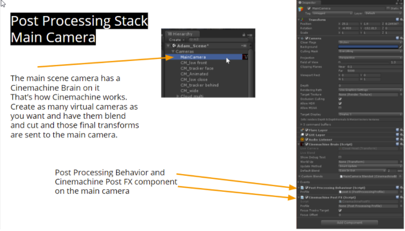Click the Background color eyedropper icon

[400, 48]
